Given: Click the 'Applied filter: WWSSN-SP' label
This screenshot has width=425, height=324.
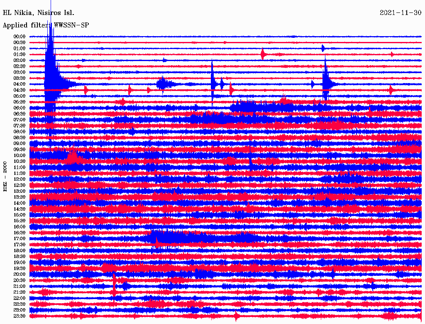Looking at the screenshot, I should (46, 25).
